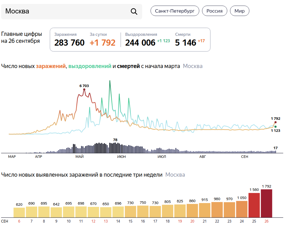The height and width of the screenshot is (229, 293).
Task: Click the bold смертей legend word
Action: point(128,66)
